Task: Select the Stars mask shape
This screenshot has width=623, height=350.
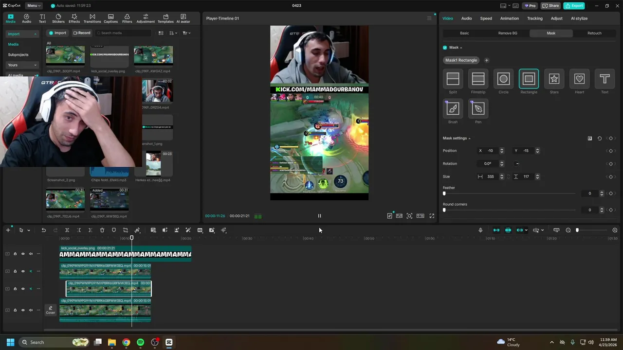Action: point(554,79)
